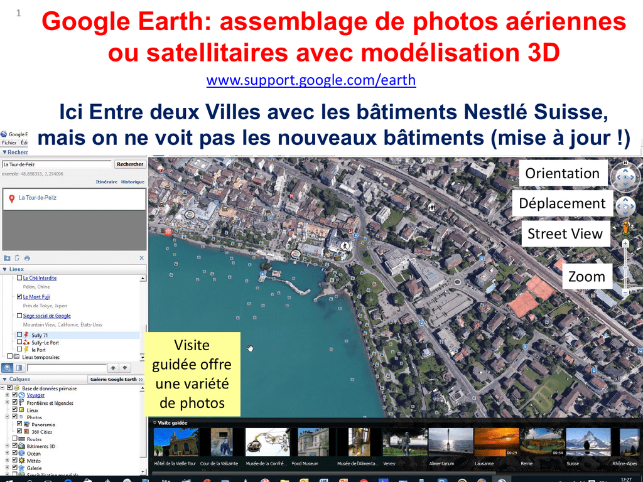Click the copy to My Places icon

coord(17,258)
